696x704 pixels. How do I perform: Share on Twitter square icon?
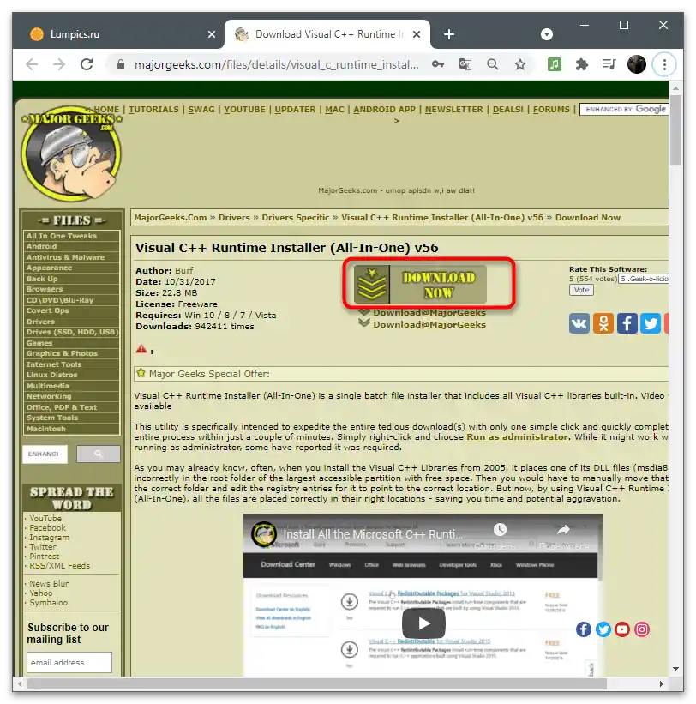pos(651,323)
